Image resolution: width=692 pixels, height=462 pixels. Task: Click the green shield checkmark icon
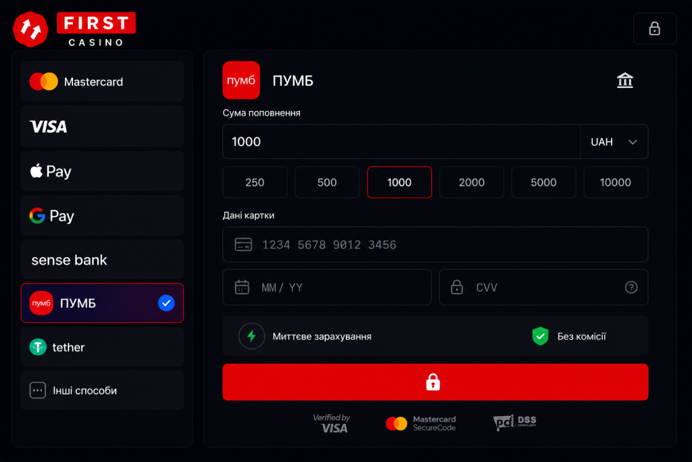[540, 336]
